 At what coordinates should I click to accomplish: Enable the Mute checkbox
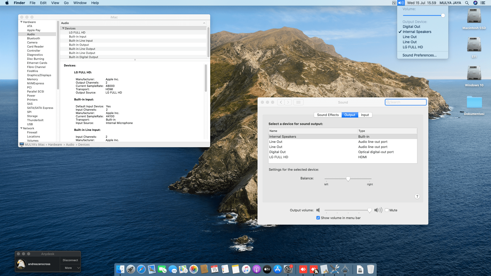tap(387, 210)
